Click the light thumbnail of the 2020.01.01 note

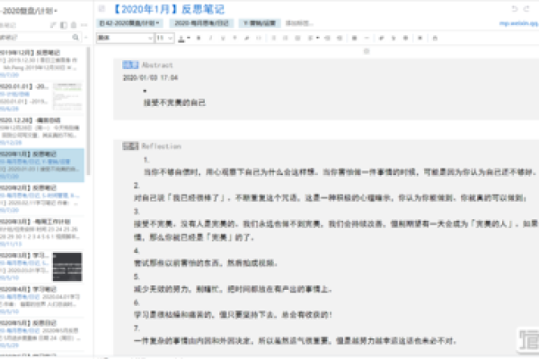click(67, 97)
